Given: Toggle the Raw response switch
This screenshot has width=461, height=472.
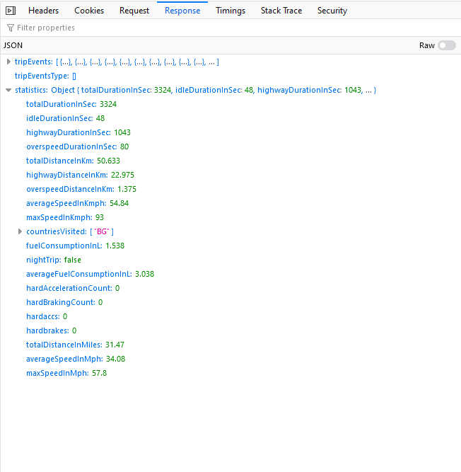Looking at the screenshot, I should [x=447, y=45].
